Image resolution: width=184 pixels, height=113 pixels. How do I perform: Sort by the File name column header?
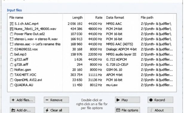16,18
